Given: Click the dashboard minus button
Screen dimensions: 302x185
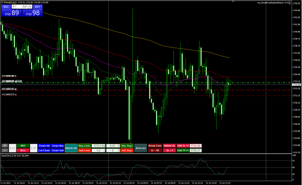Looking at the screenshot, I should (x=5, y=150).
